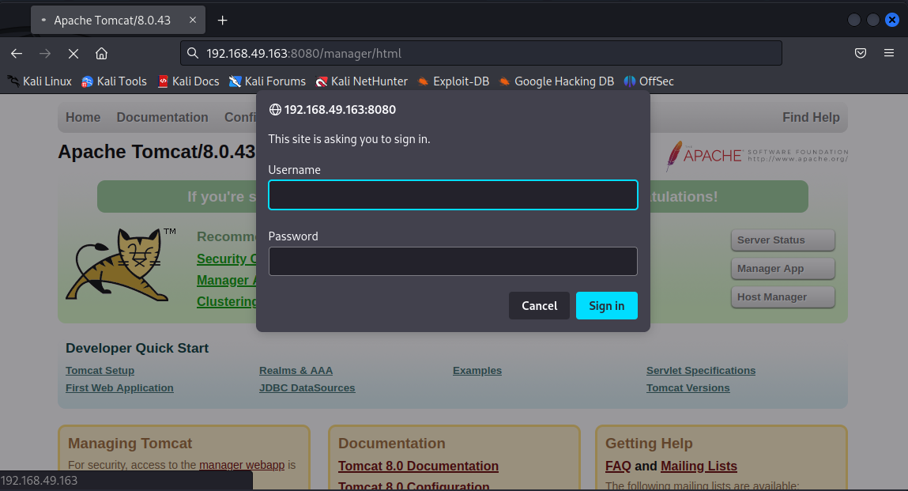The image size is (908, 491).
Task: Open the Kali NetHunter bookmark
Action: click(x=362, y=81)
